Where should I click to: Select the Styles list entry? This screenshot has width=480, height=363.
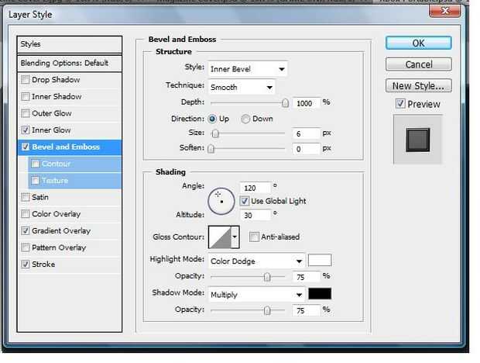[x=70, y=44]
